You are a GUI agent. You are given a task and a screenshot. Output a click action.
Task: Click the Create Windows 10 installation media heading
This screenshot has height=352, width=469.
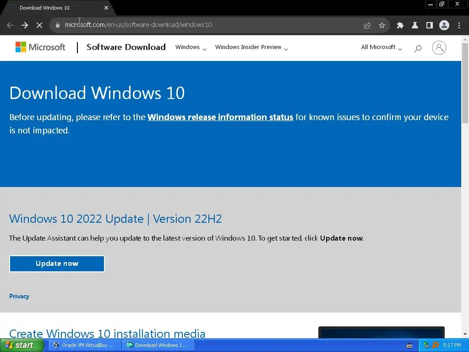(x=107, y=333)
